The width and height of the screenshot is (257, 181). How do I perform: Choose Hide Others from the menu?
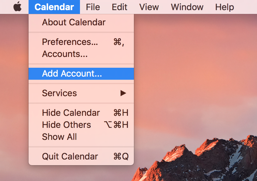[81, 125]
